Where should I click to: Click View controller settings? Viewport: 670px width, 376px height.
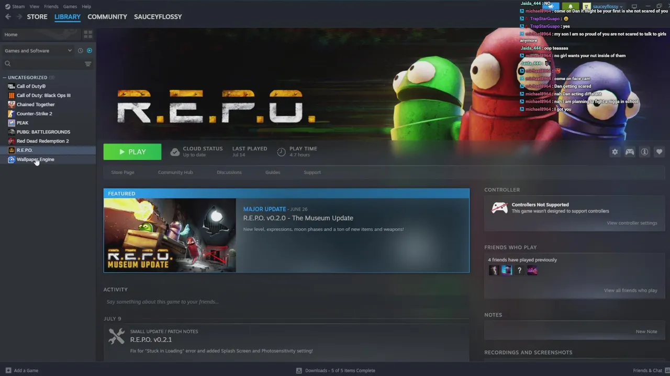(632, 223)
